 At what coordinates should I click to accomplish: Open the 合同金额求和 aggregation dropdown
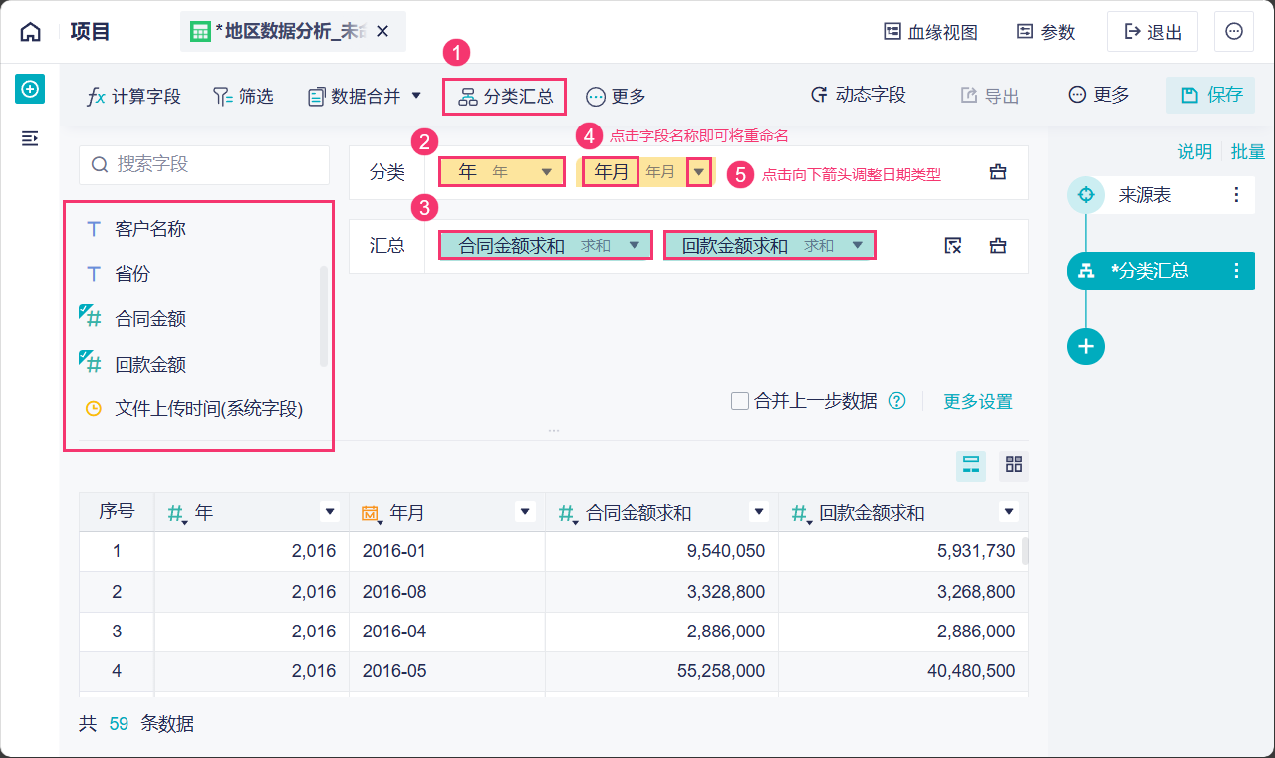634,246
